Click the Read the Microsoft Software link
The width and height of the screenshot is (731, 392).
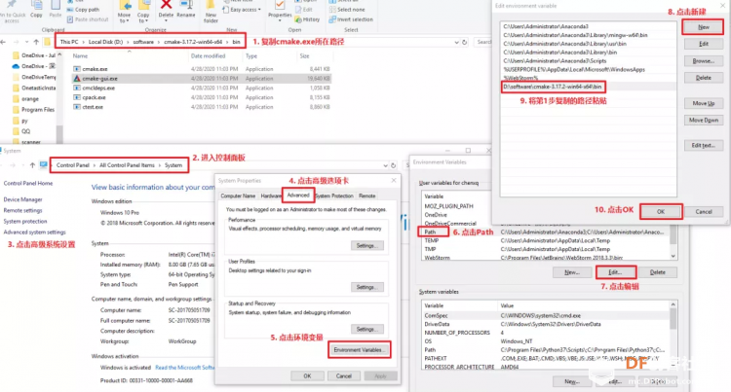184,368
